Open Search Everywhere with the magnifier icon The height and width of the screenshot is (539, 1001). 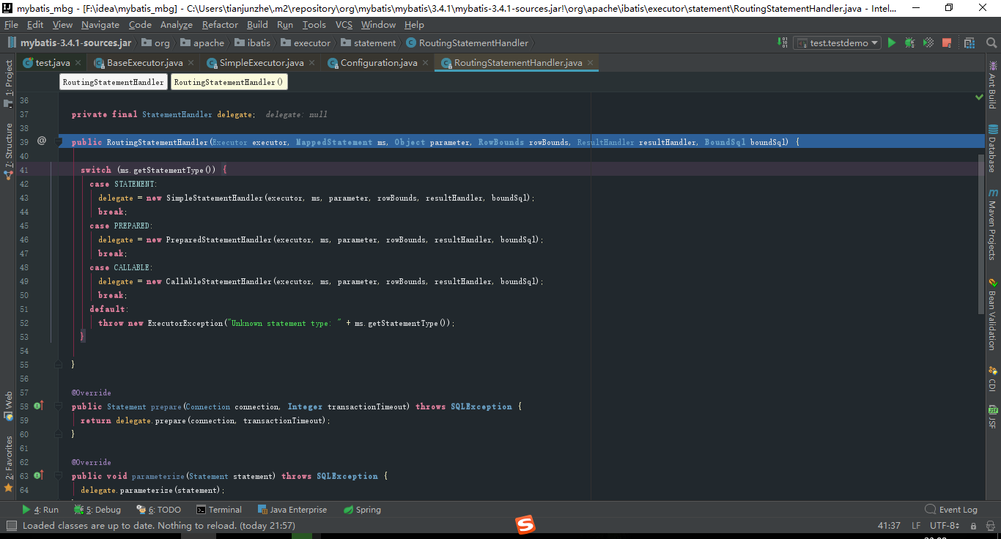991,42
